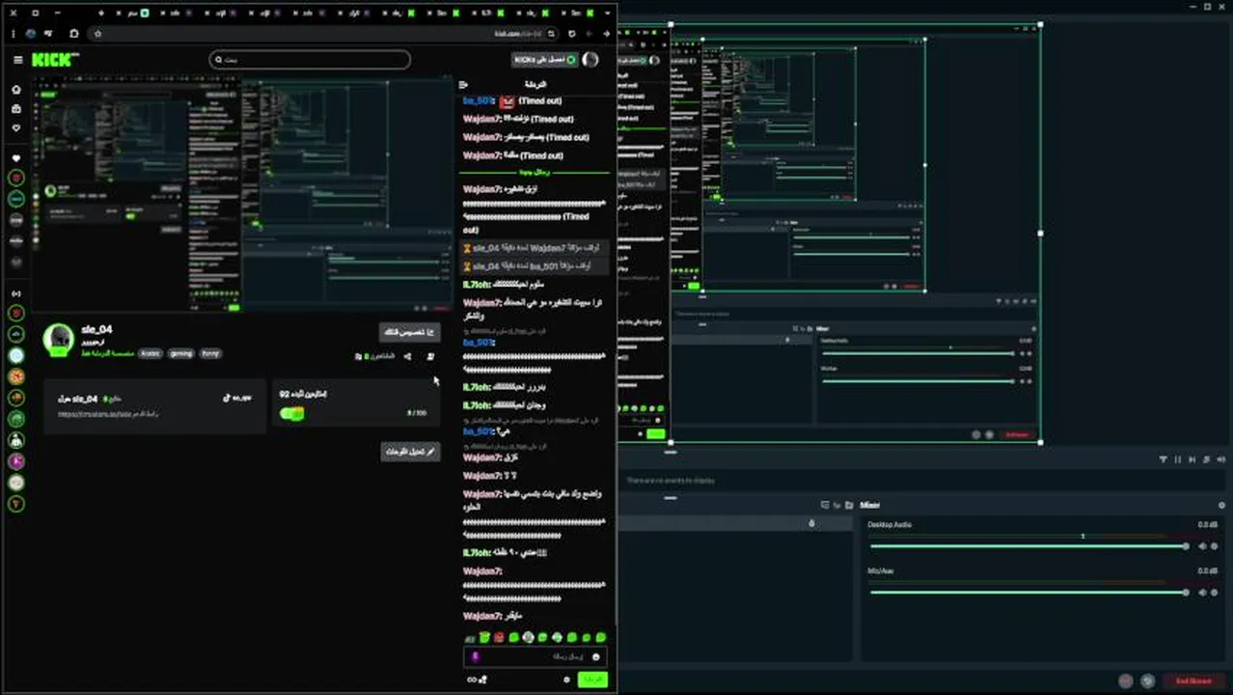Open the Mixer settings gear in Streamlabs

click(1221, 505)
